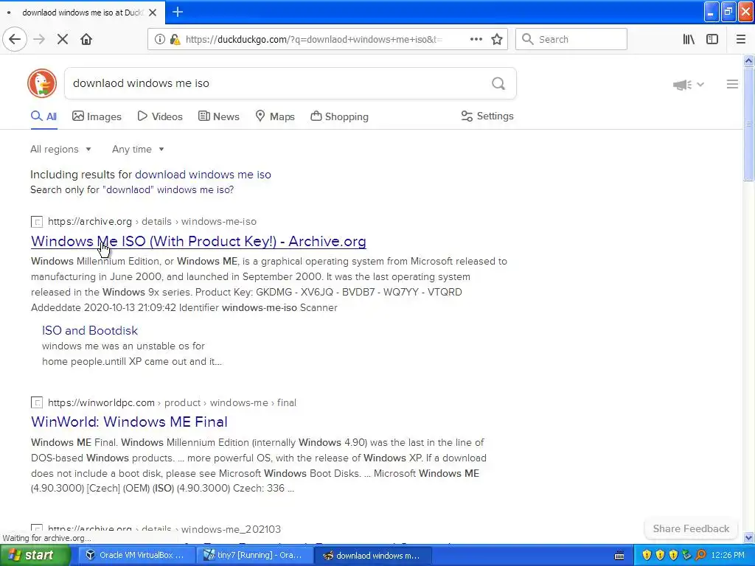Click the https://archive.org details windows-me-iso URL
Image resolution: width=755 pixels, height=566 pixels.
(152, 221)
